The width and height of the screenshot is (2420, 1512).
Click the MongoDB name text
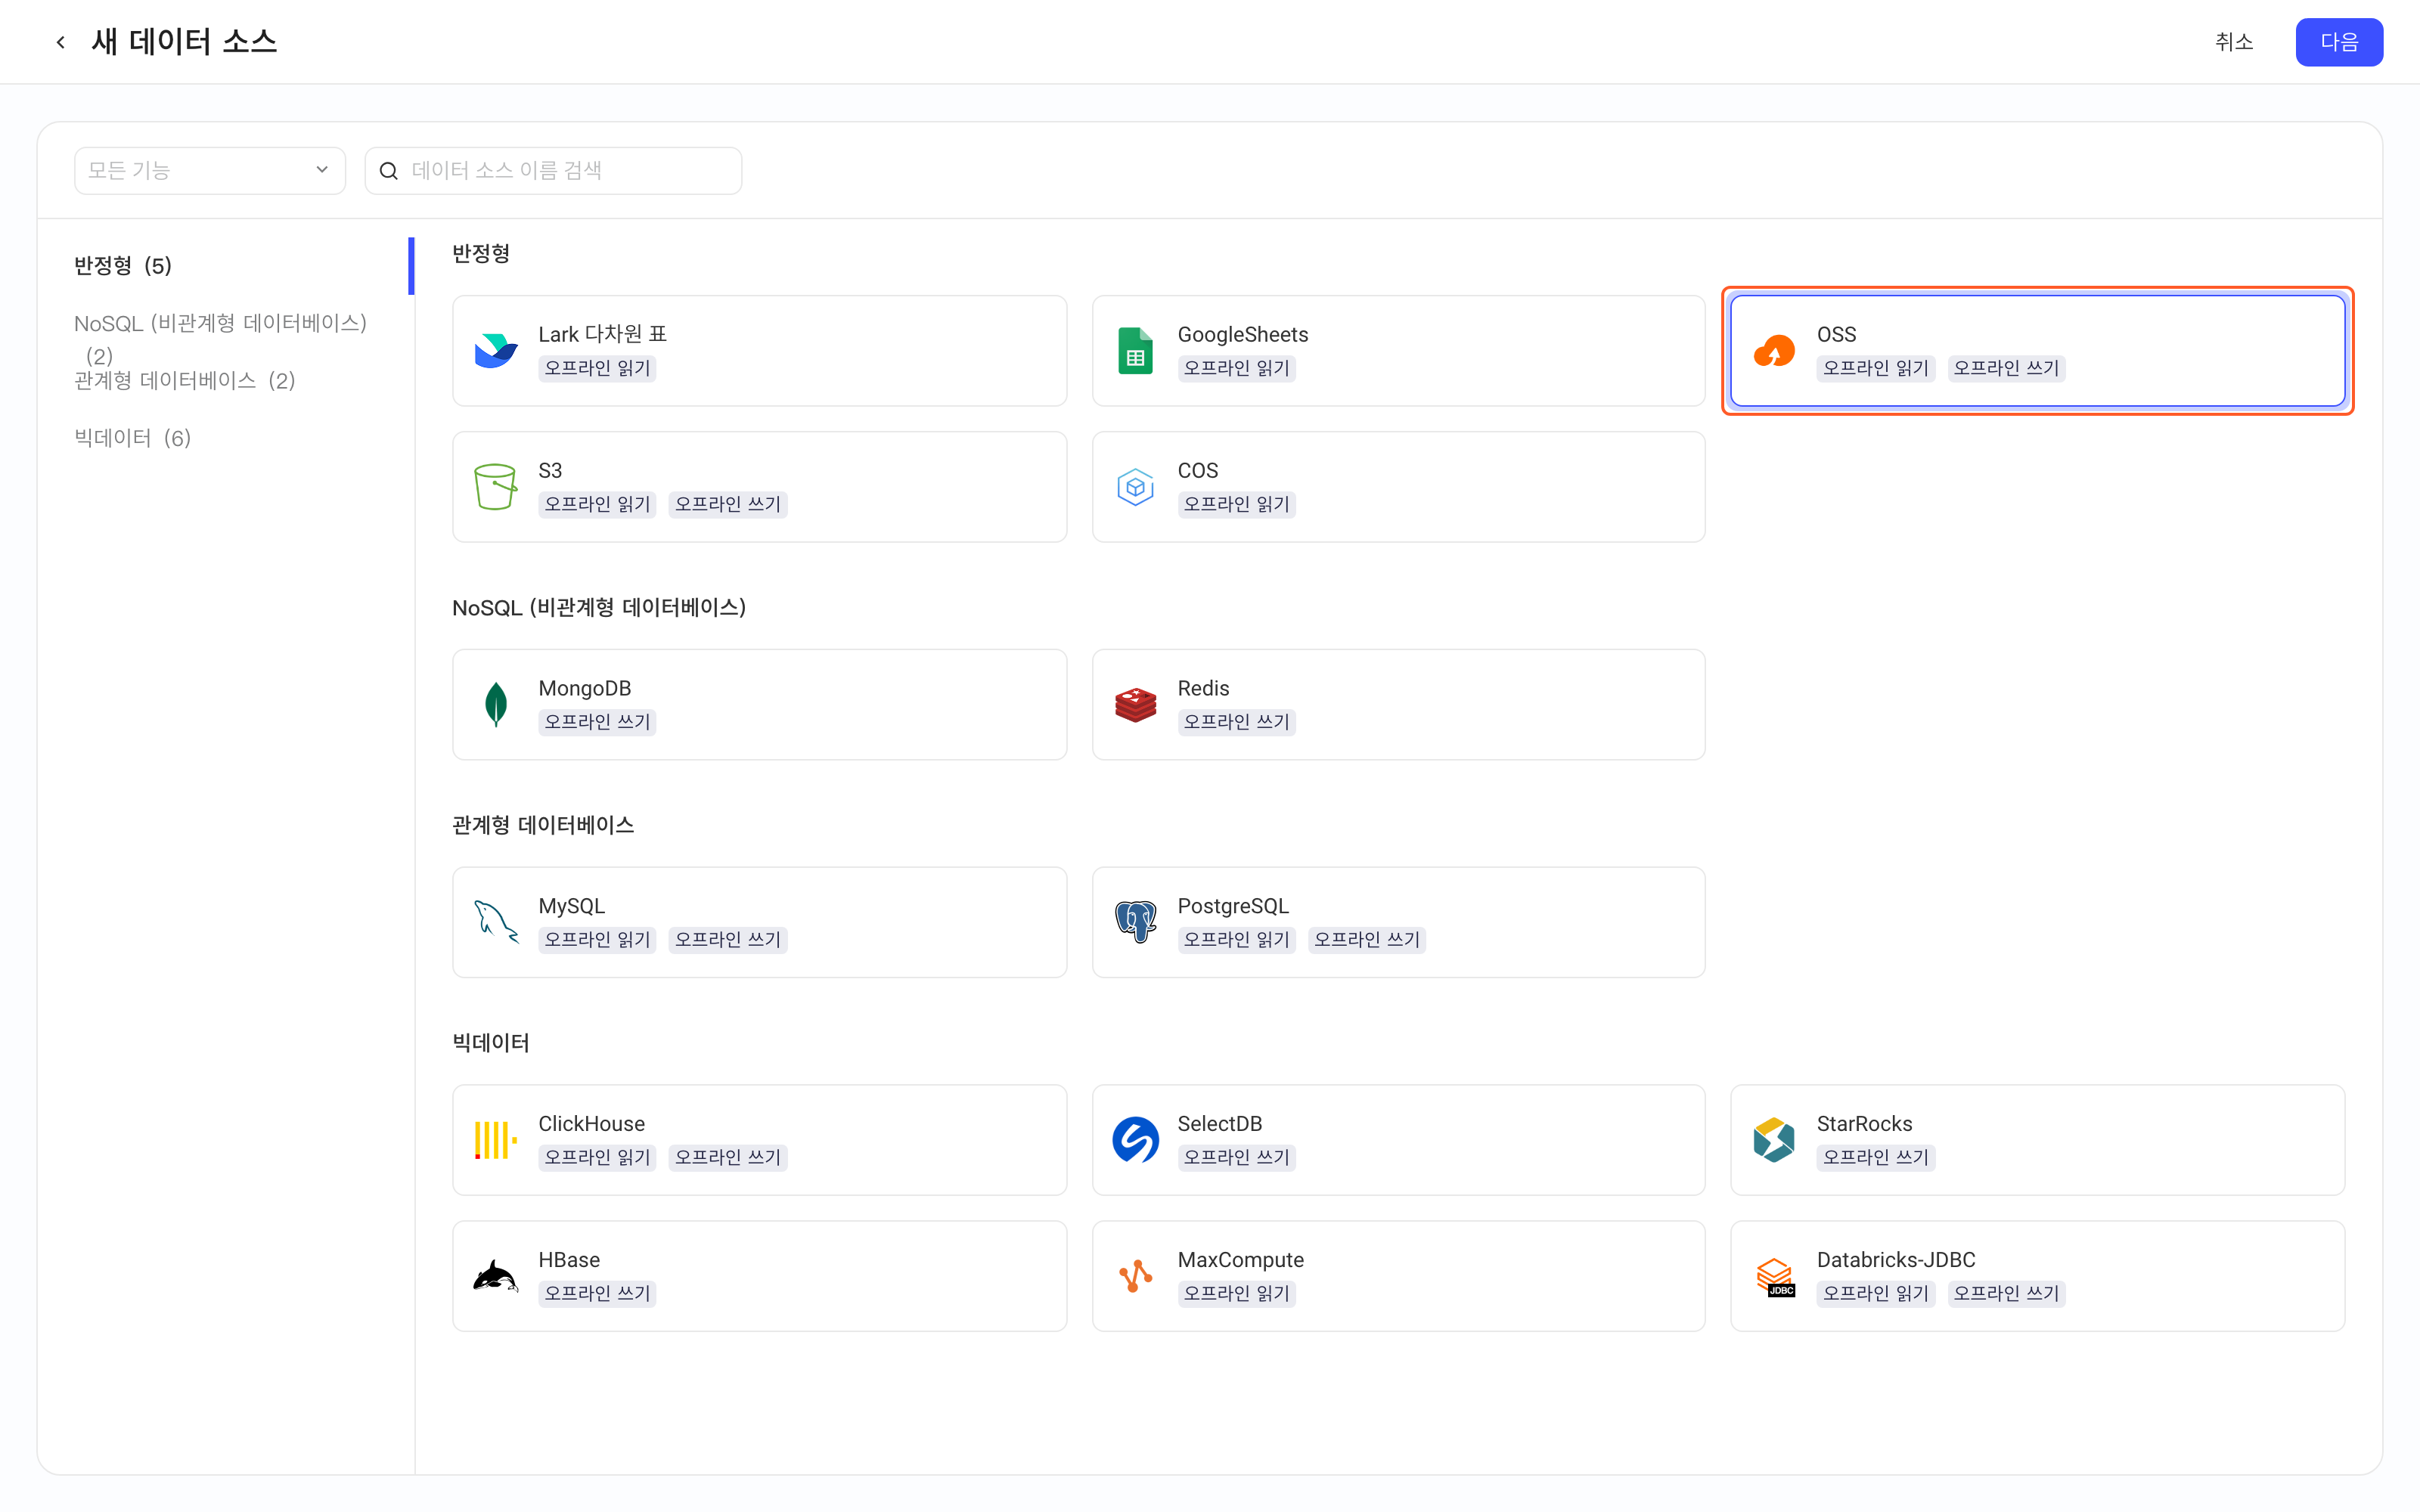(585, 688)
